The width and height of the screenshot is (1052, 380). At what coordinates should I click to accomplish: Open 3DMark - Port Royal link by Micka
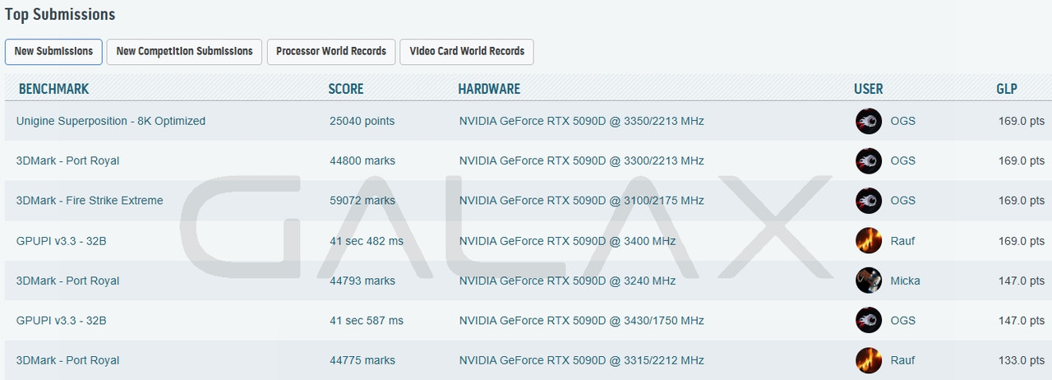[x=67, y=280]
